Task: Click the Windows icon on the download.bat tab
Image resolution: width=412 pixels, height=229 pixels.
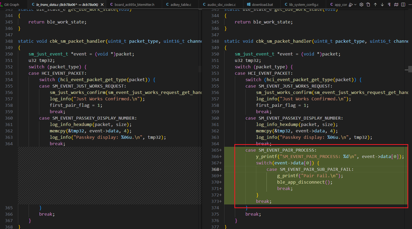Action: click(249, 5)
